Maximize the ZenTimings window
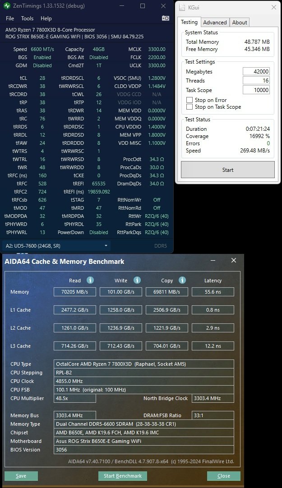Image resolution: width=282 pixels, height=488 pixels. 143,6
